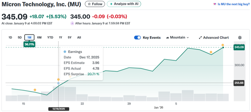Click the blue Earnings event dot
251x112 pixels.
(x=58, y=83)
